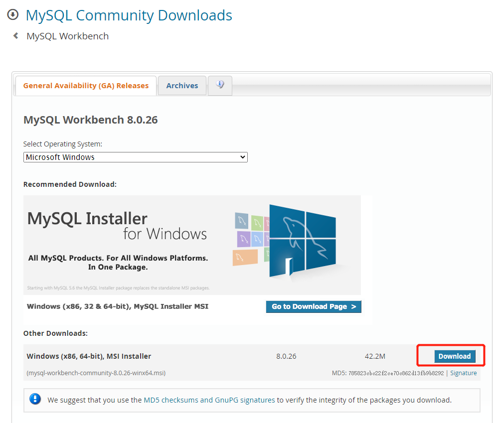
Task: Click the MySQL Workbench 8.0.26 heading
Action: [91, 120]
